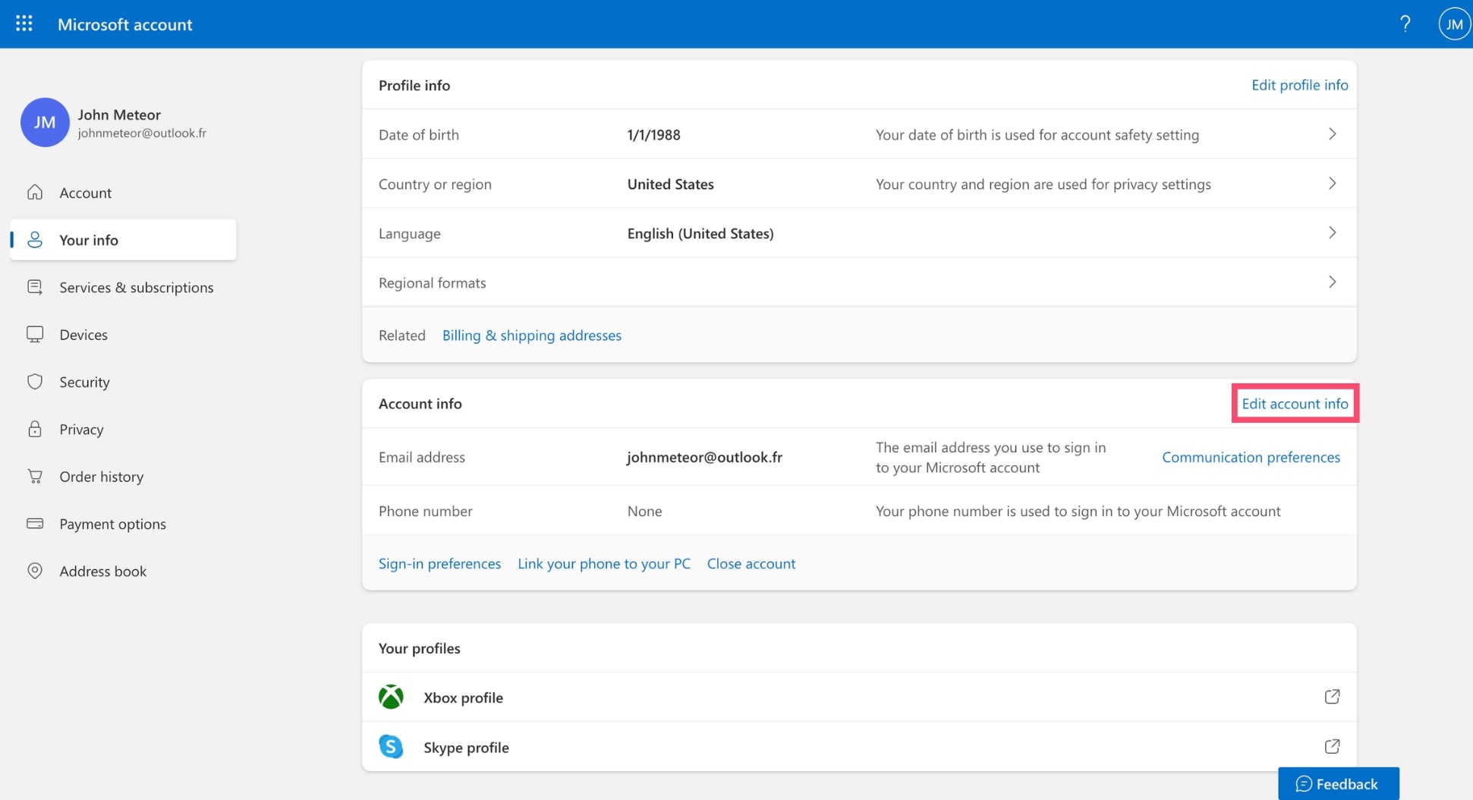The image size is (1473, 800).
Task: Click the Account home icon in sidebar
Action: [x=35, y=192]
